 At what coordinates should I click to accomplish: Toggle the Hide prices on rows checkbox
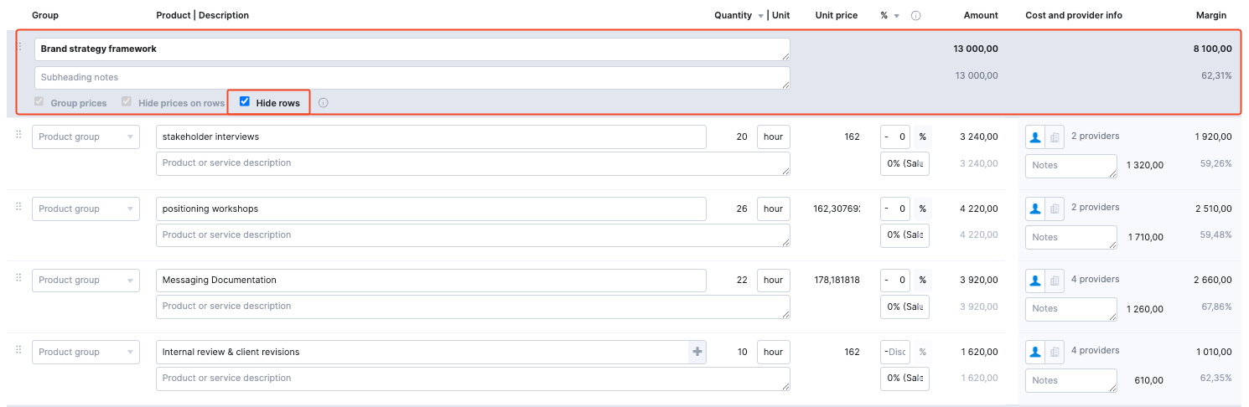127,102
